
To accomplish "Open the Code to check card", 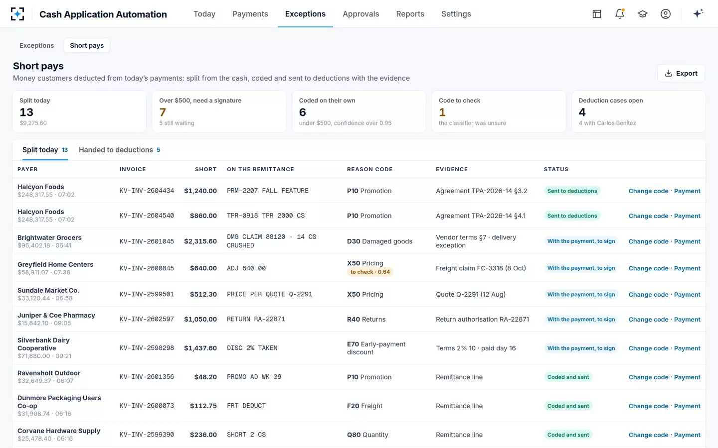I will [499, 112].
